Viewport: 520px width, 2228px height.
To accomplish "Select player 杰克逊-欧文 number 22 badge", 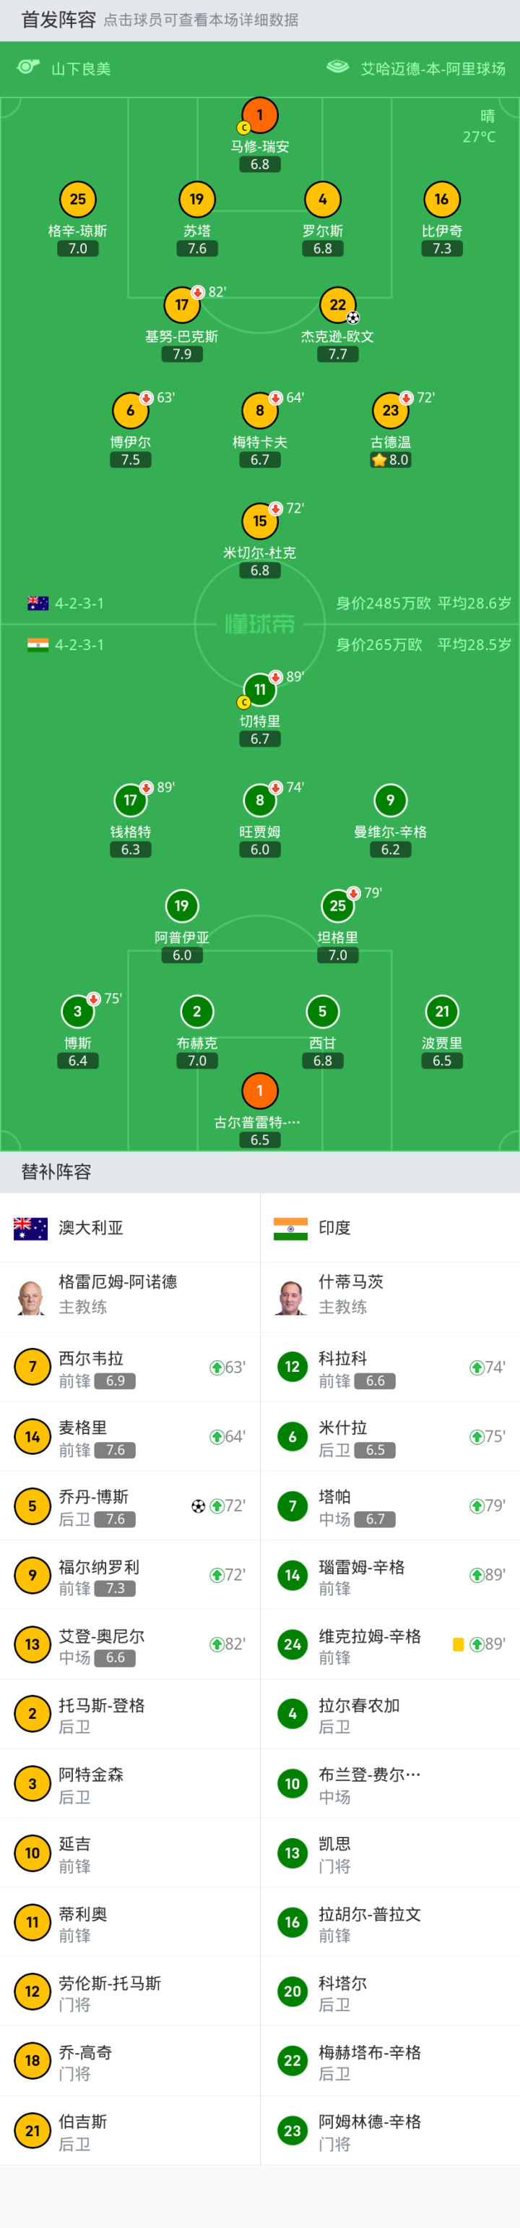I will (338, 305).
